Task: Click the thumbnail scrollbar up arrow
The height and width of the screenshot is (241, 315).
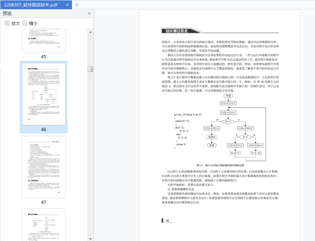Action: click(x=91, y=32)
